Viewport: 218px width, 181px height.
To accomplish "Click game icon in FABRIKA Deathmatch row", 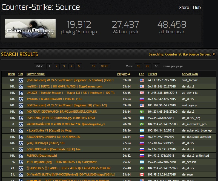I will (x=21, y=156).
